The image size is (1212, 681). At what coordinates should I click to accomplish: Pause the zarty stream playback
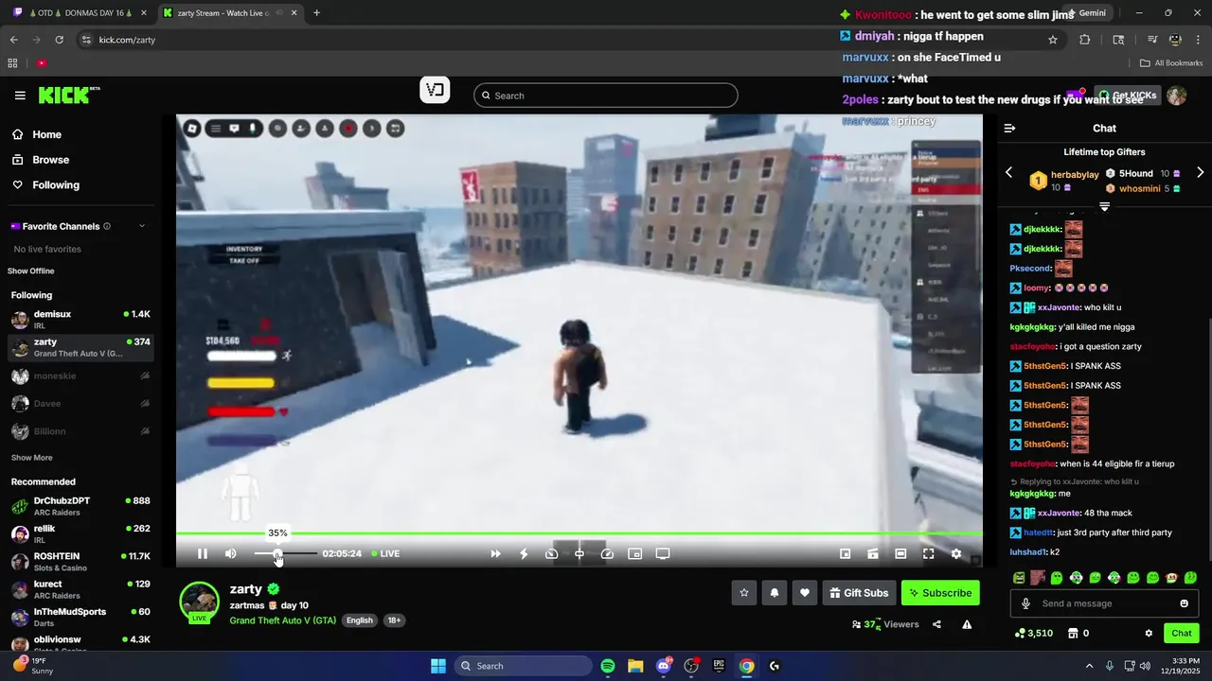[202, 553]
